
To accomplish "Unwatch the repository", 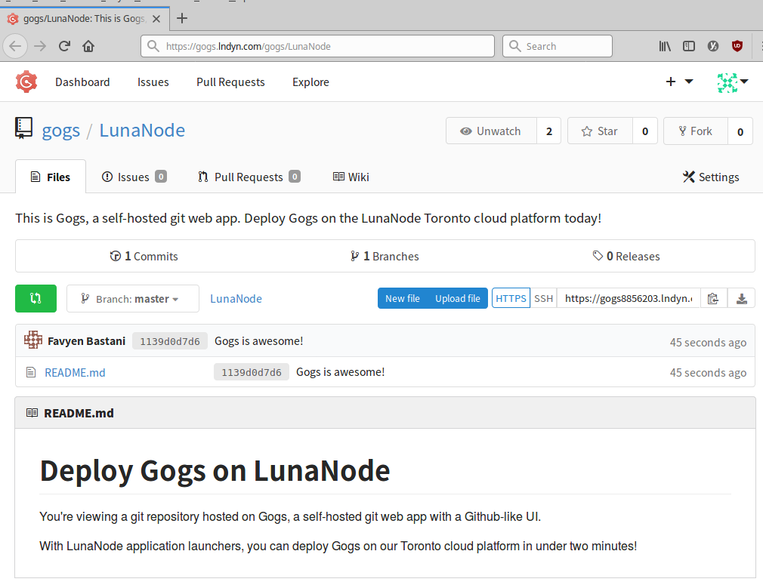I will 492,131.
